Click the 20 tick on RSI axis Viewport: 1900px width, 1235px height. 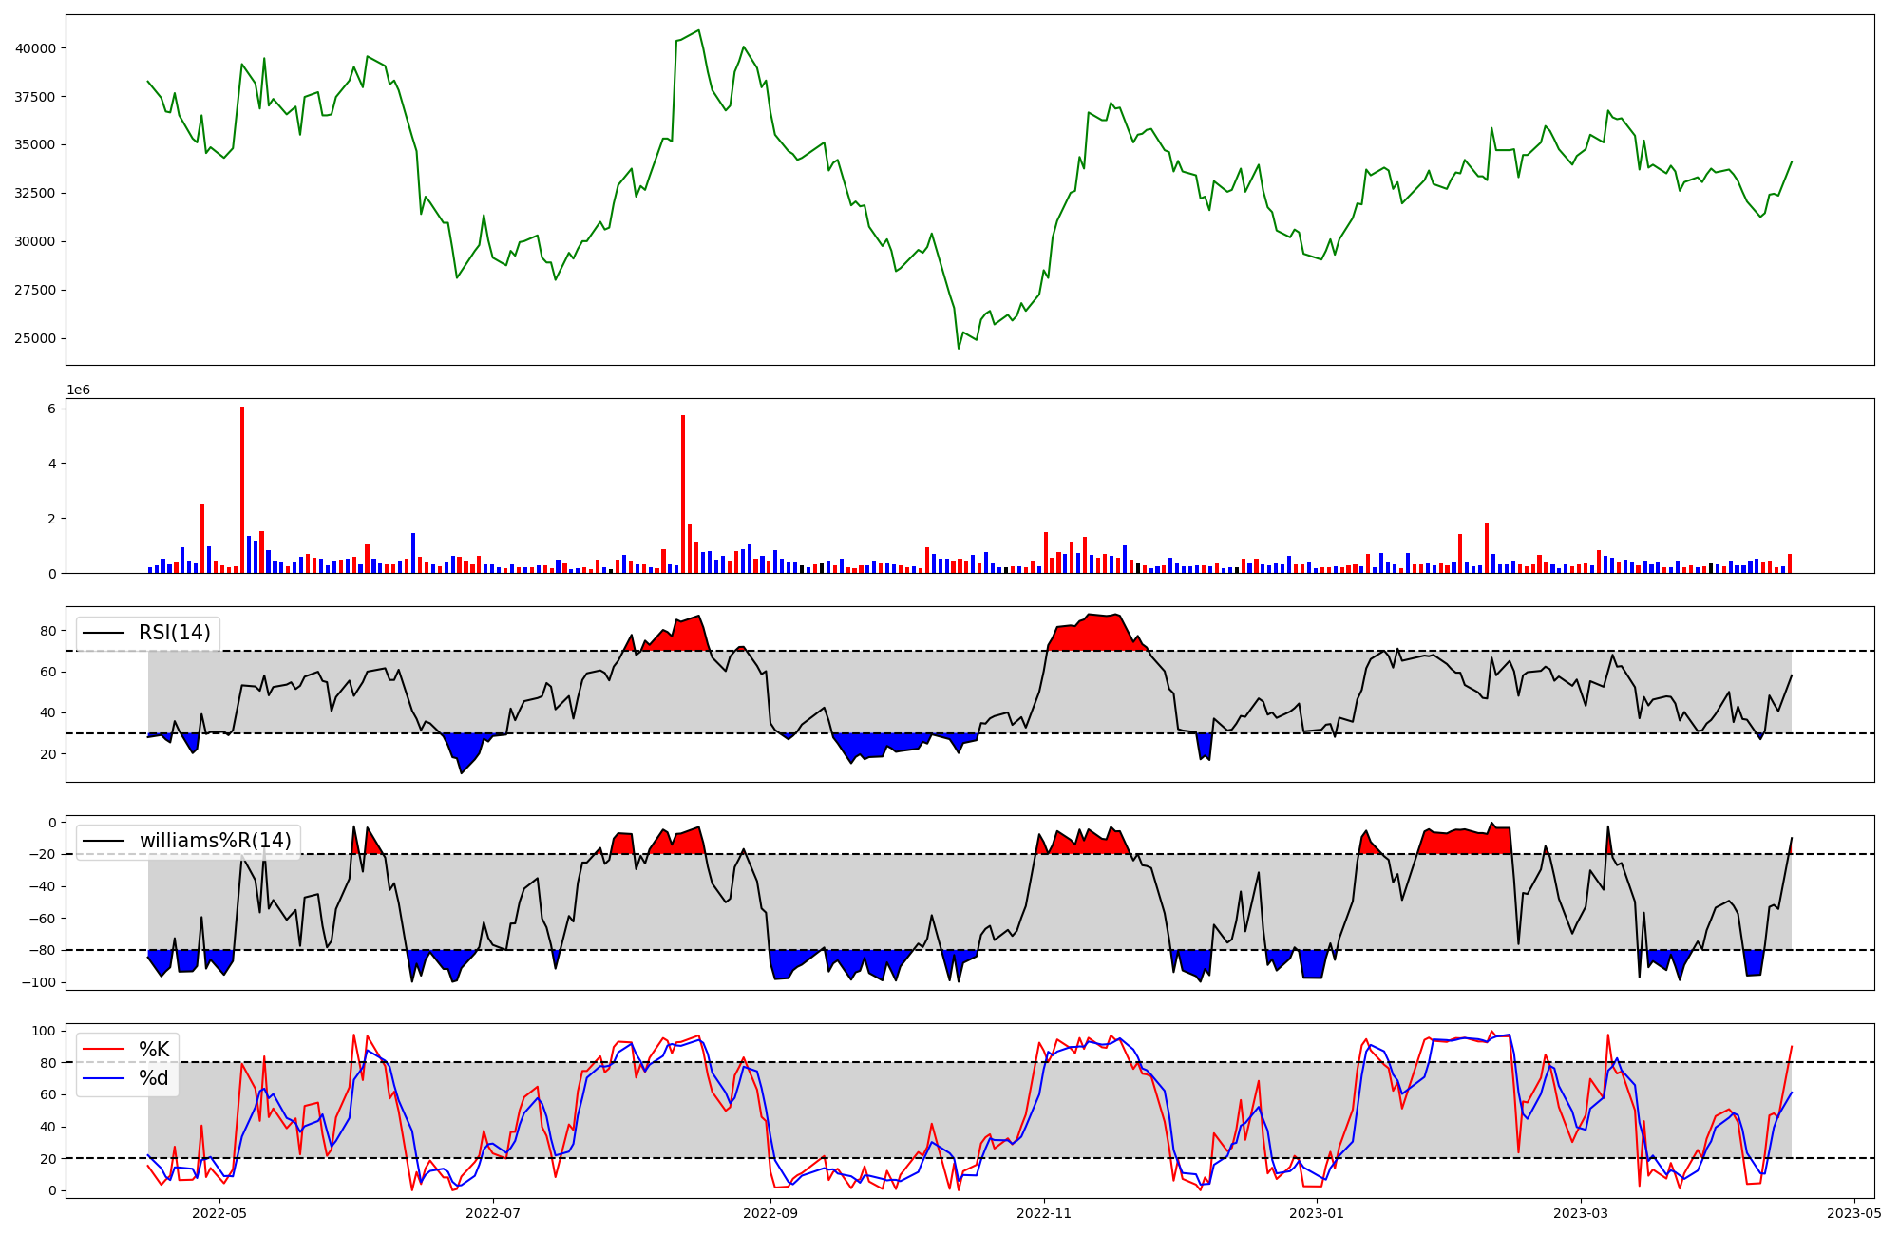pyautogui.click(x=47, y=754)
